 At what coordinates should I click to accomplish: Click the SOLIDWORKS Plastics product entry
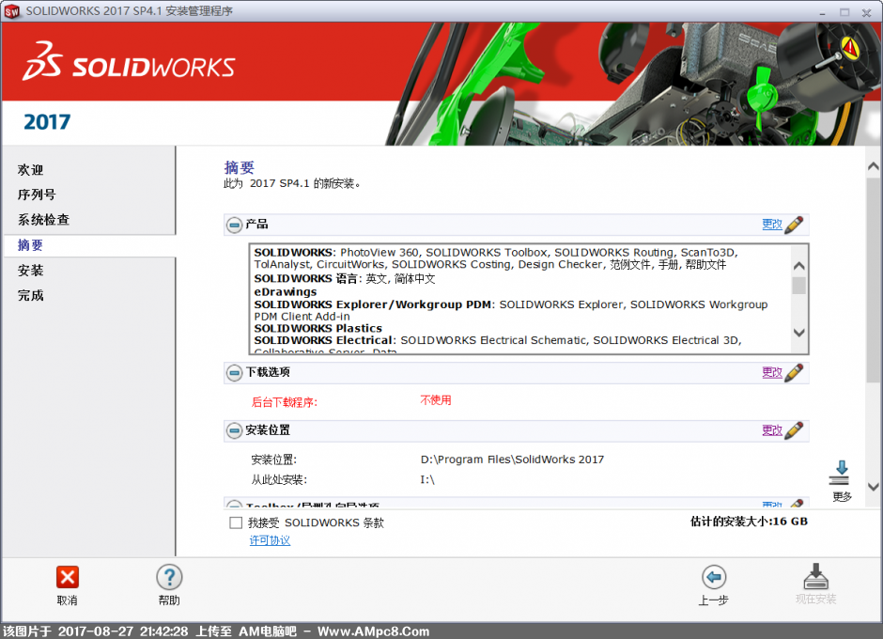click(318, 328)
